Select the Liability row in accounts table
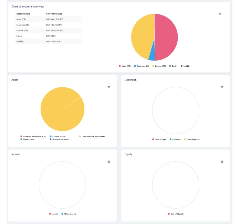Screen dimensions: 239x224 [x=48, y=41]
